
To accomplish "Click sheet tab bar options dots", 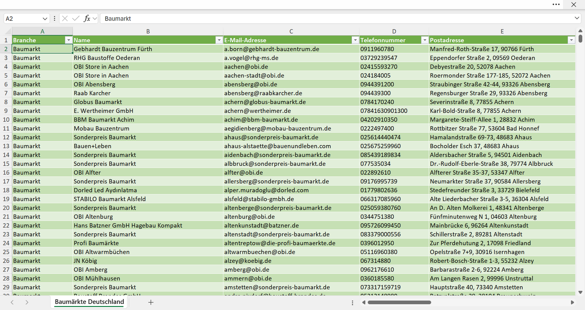I will 352,303.
